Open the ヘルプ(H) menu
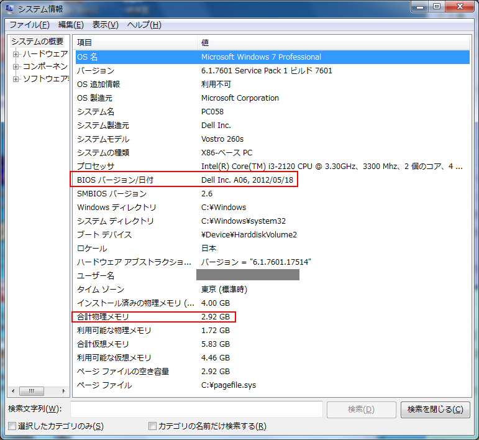Viewport: 479px width, 440px height. pyautogui.click(x=144, y=25)
